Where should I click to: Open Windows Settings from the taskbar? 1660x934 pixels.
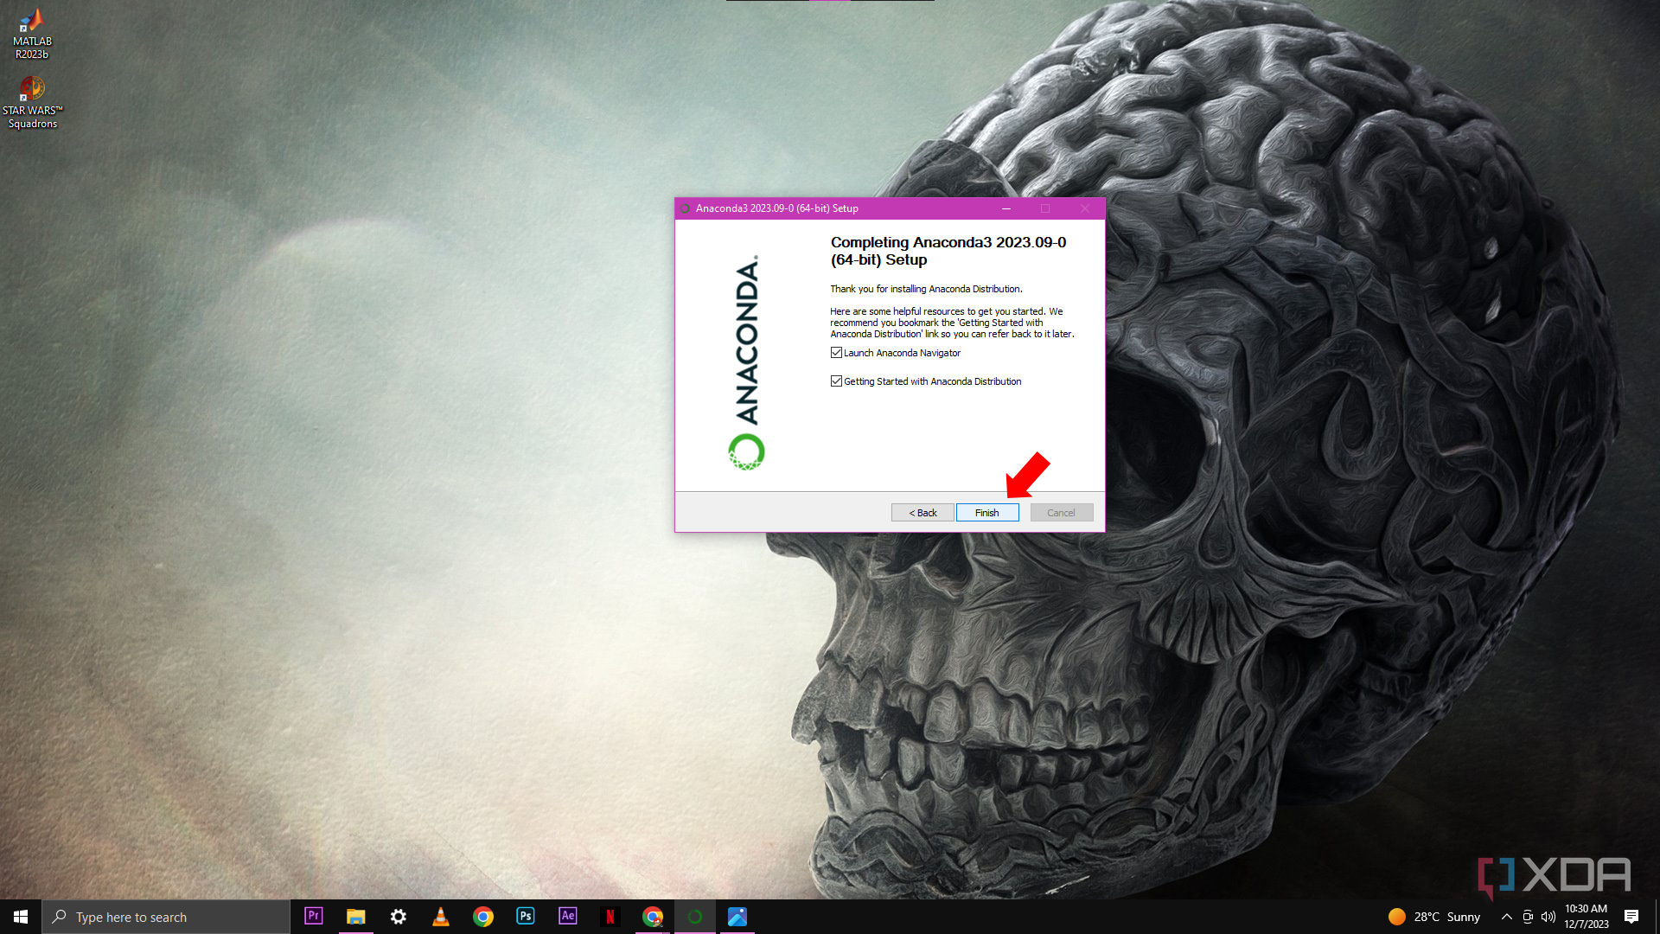pyautogui.click(x=398, y=916)
